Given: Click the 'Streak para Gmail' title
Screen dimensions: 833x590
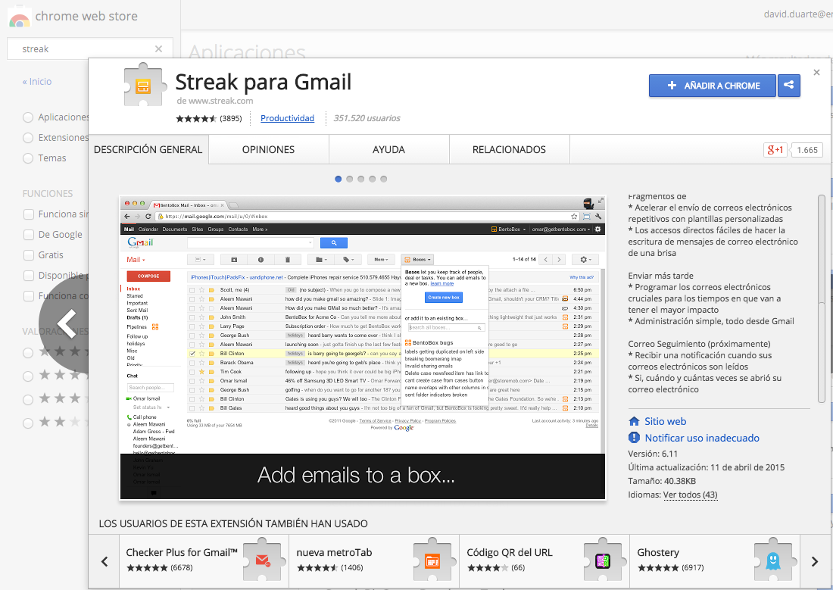Looking at the screenshot, I should click(264, 82).
